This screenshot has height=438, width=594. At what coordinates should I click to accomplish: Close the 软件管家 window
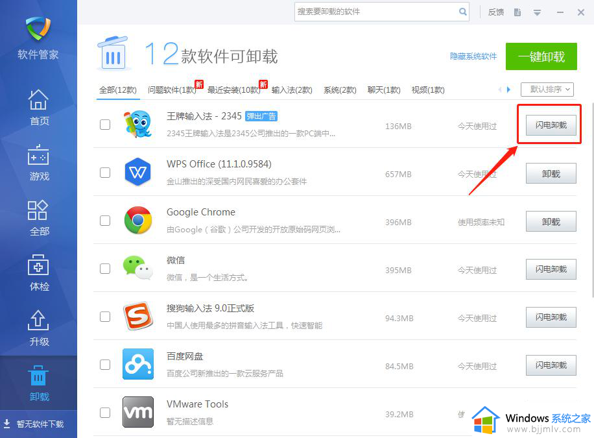point(581,12)
